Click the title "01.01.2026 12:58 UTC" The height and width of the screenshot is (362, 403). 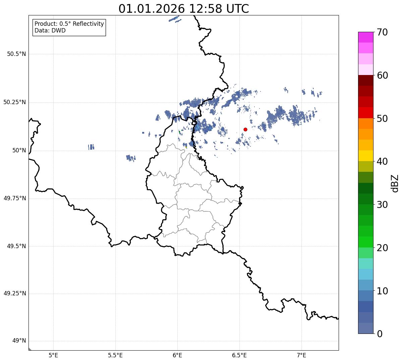184,9
